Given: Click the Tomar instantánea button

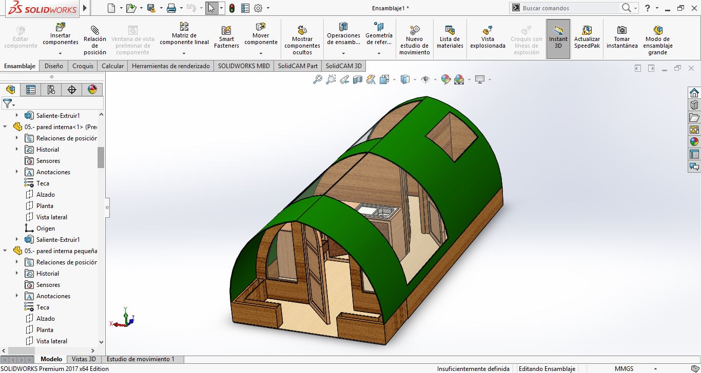Looking at the screenshot, I should click(622, 36).
